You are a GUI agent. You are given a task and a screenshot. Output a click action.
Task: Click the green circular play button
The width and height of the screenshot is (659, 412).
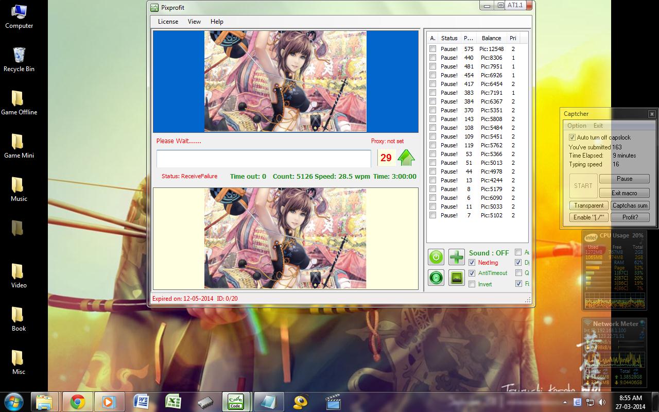tap(436, 278)
